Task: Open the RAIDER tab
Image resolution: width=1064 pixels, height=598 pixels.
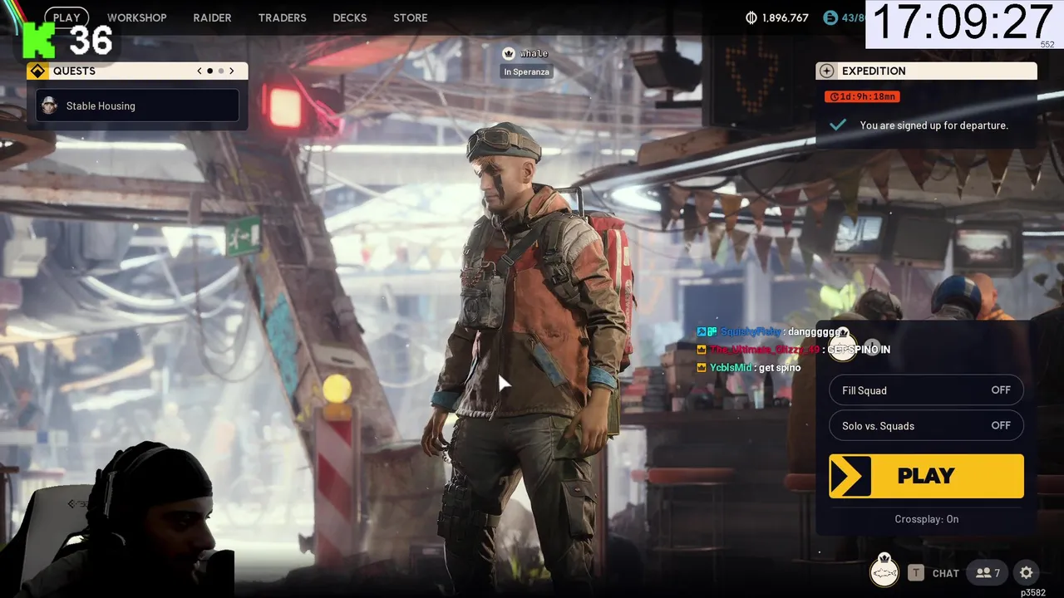Action: (x=212, y=17)
